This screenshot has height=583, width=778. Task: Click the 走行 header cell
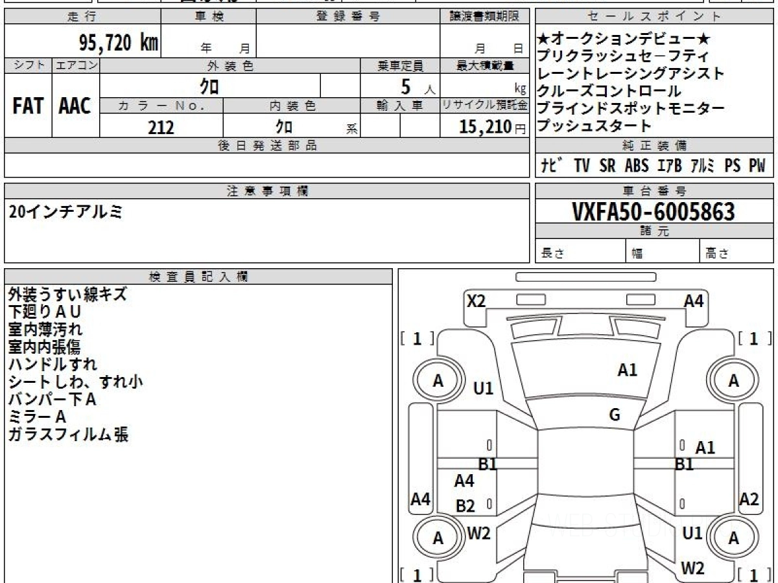coord(82,17)
